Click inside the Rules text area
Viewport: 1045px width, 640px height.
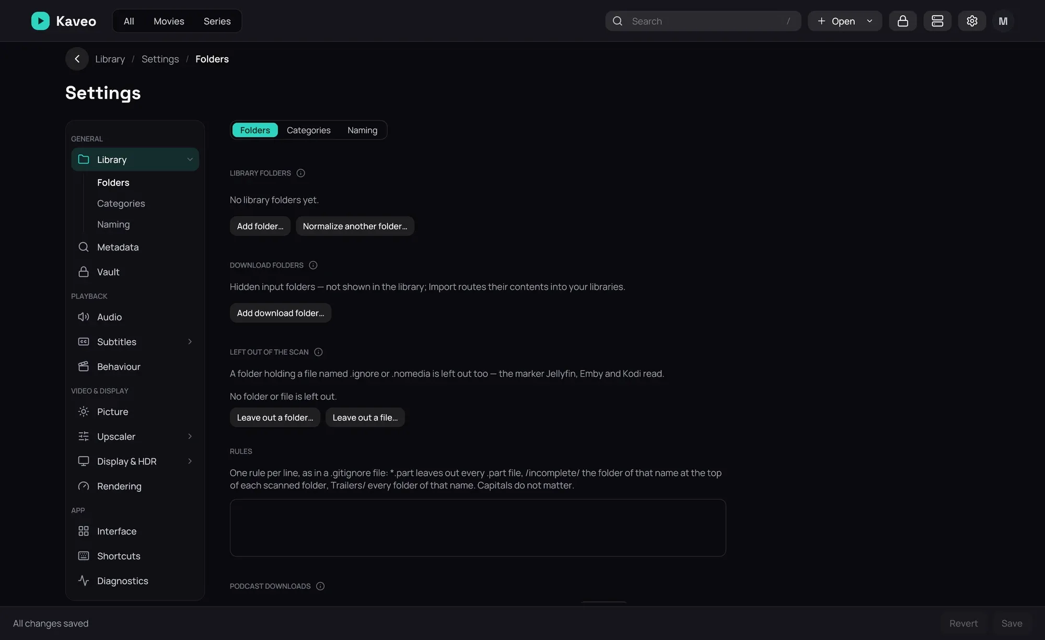pos(478,528)
